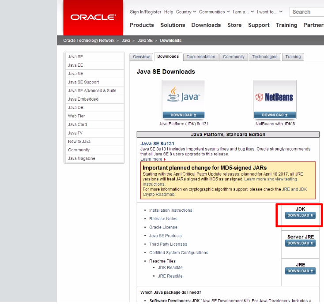Click the NetBeans logo thumbnail

coord(275,96)
